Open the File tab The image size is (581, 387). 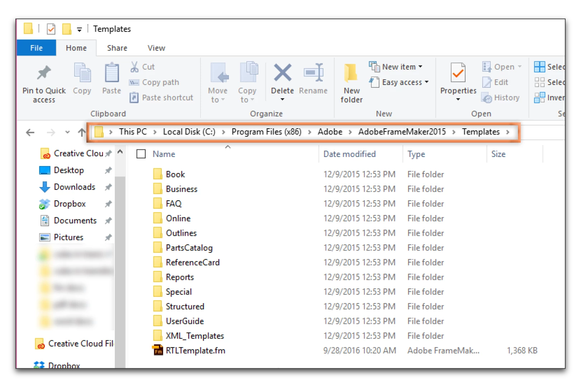tap(36, 48)
